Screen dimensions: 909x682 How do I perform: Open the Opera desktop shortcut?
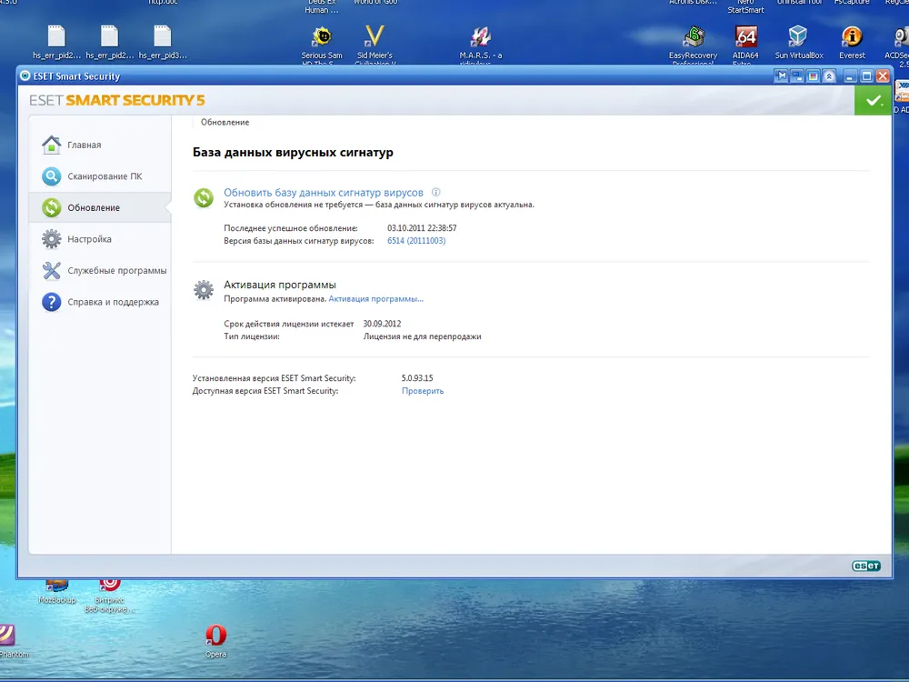coord(215,637)
